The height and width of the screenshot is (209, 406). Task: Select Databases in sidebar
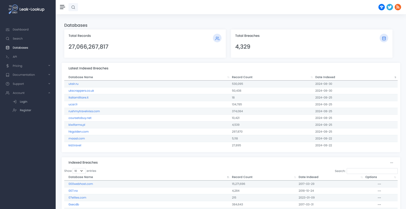point(20,48)
